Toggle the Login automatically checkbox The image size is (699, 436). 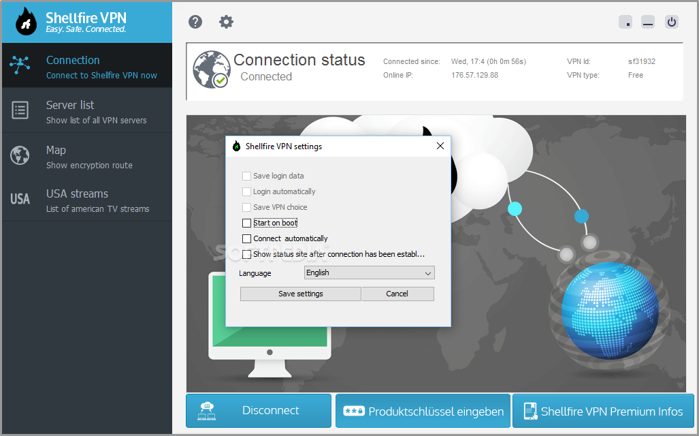[x=246, y=191]
